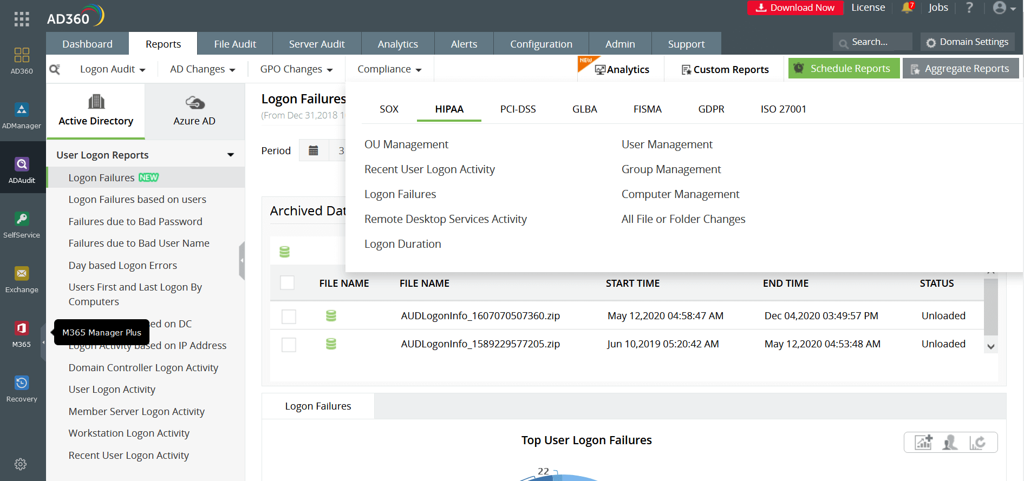Image resolution: width=1024 pixels, height=481 pixels.
Task: Open the File Audit tab
Action: coord(235,44)
